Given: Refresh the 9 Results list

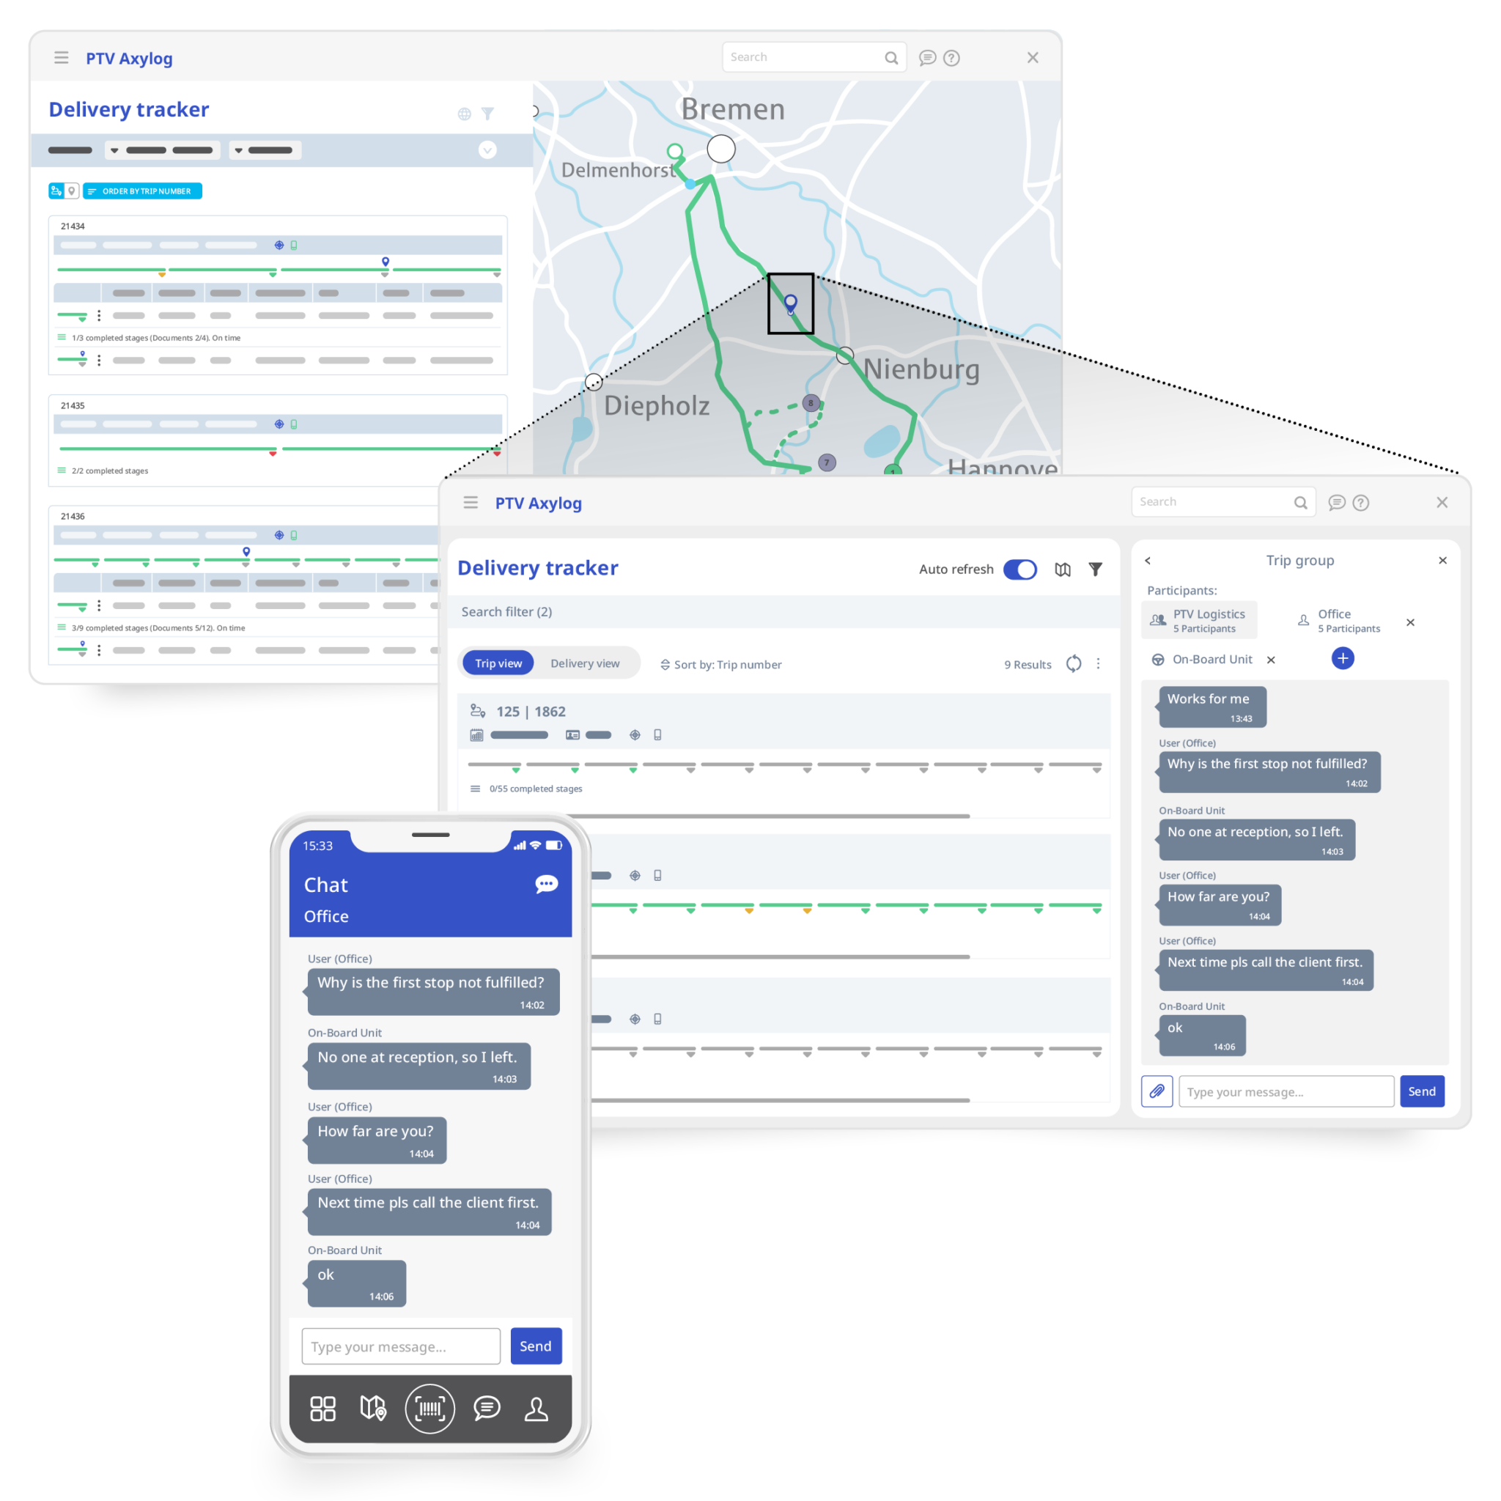Looking at the screenshot, I should (x=1074, y=664).
